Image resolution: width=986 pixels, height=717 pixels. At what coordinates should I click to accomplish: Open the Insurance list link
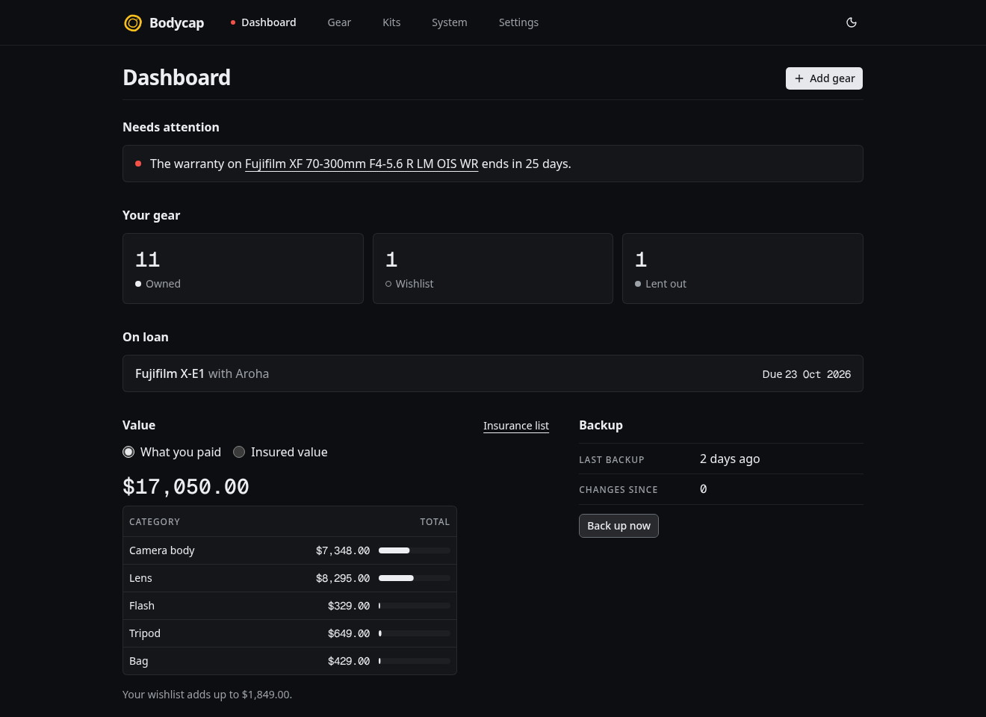coord(516,426)
